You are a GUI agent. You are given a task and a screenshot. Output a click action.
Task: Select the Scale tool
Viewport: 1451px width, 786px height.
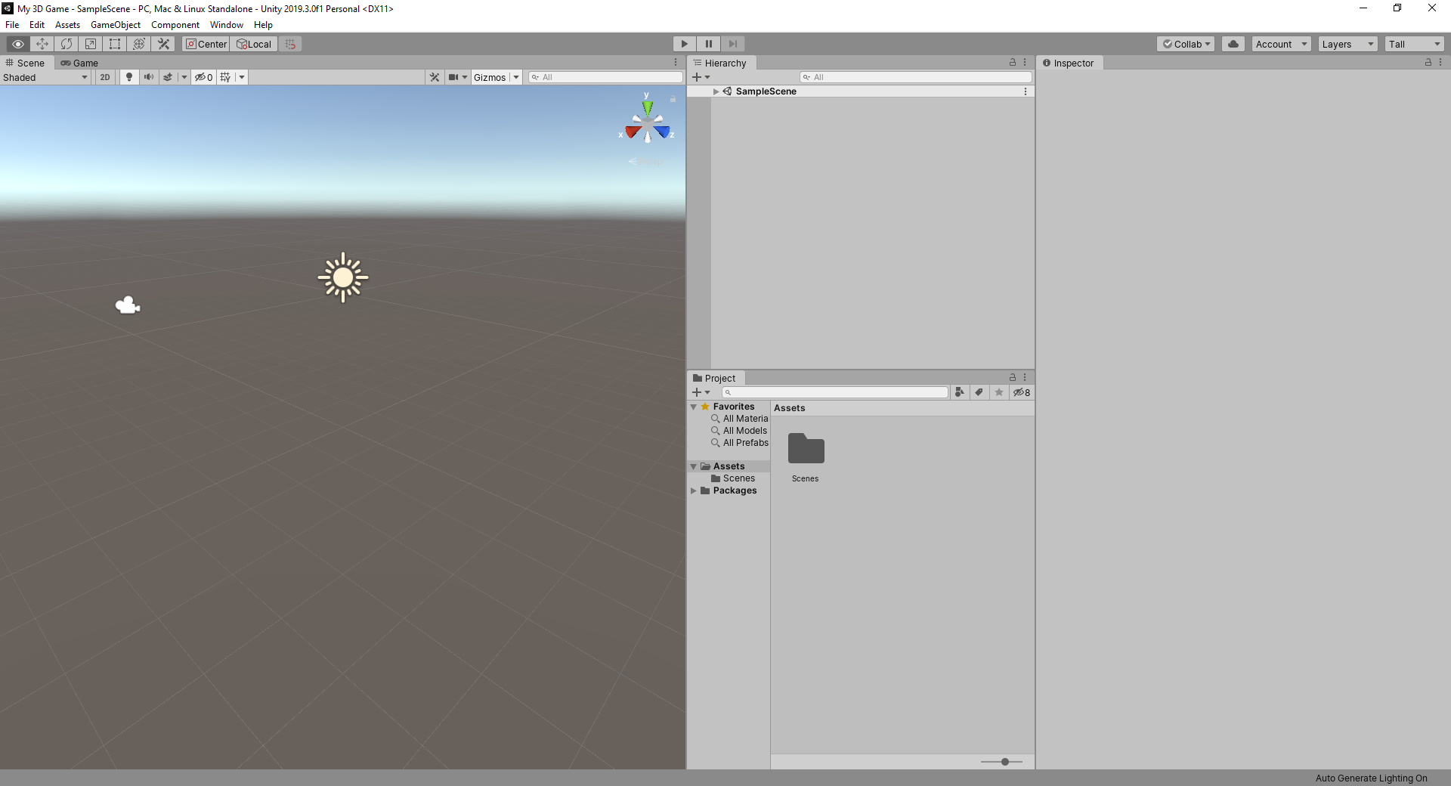(x=91, y=44)
